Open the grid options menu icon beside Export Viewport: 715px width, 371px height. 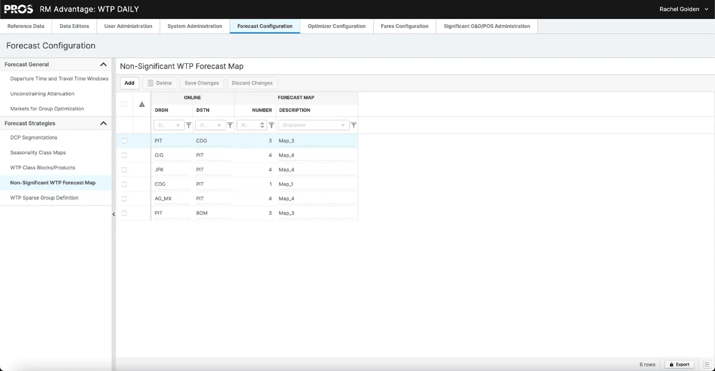click(707, 364)
